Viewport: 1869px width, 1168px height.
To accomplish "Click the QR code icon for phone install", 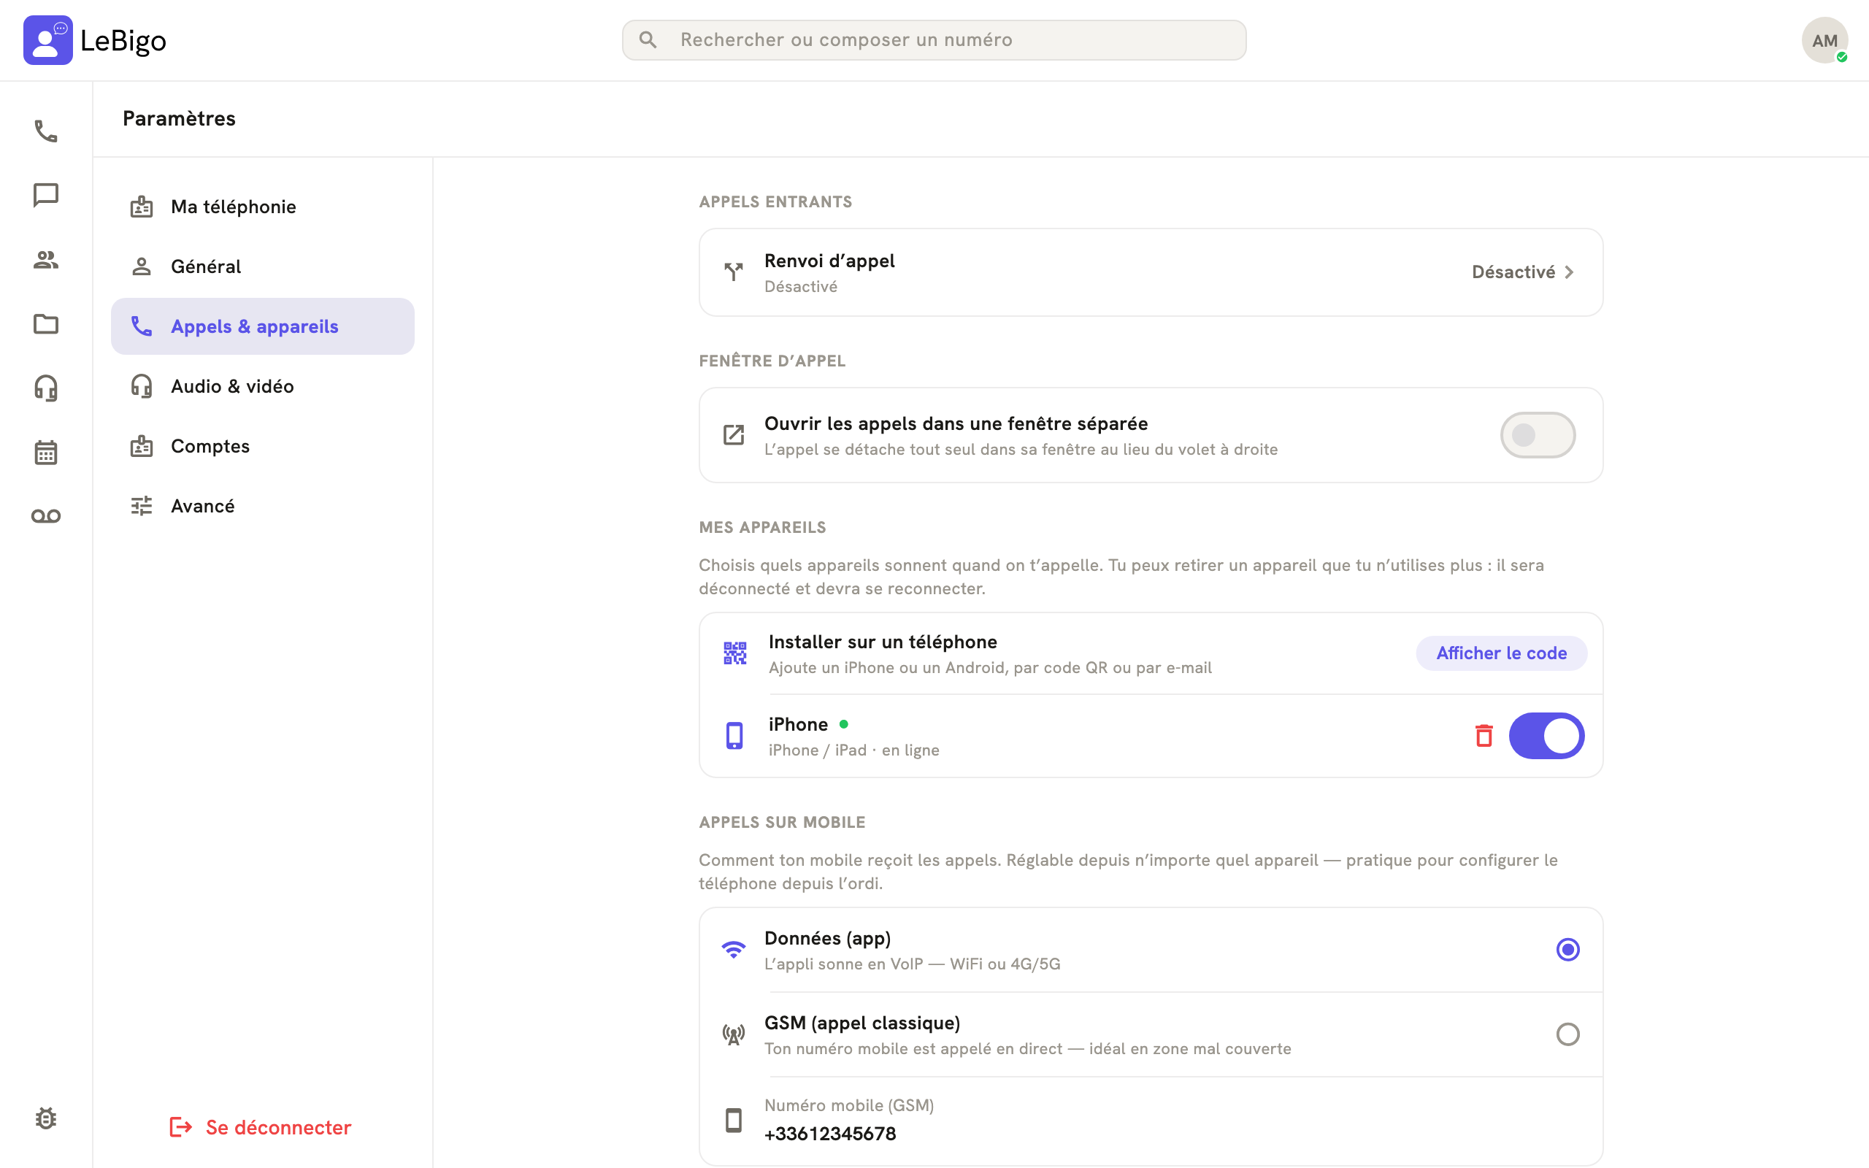I will [734, 653].
